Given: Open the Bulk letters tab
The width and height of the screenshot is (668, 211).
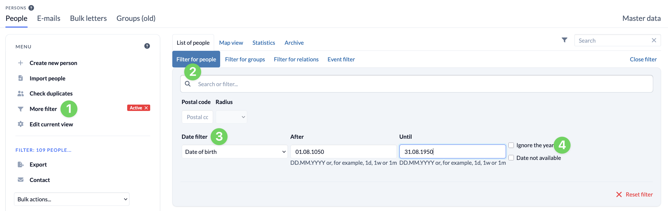Looking at the screenshot, I should point(88,18).
